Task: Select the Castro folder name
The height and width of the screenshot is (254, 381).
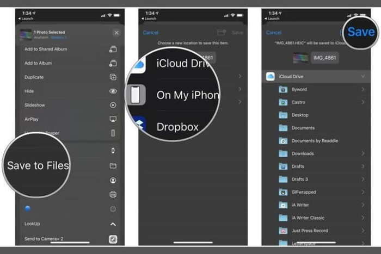Action: pyautogui.click(x=298, y=102)
